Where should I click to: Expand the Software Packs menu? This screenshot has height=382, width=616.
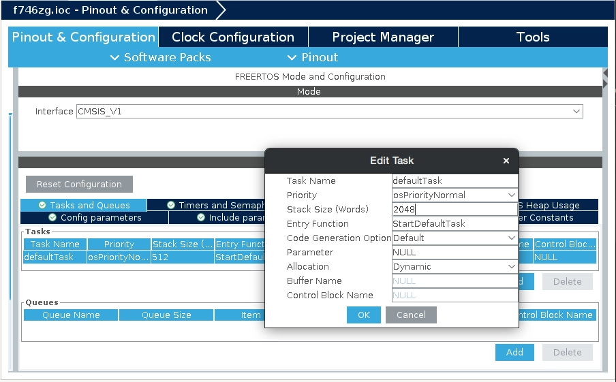point(161,58)
